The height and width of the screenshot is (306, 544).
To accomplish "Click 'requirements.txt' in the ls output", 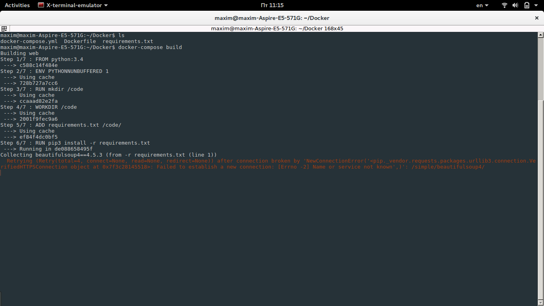I will [128, 41].
